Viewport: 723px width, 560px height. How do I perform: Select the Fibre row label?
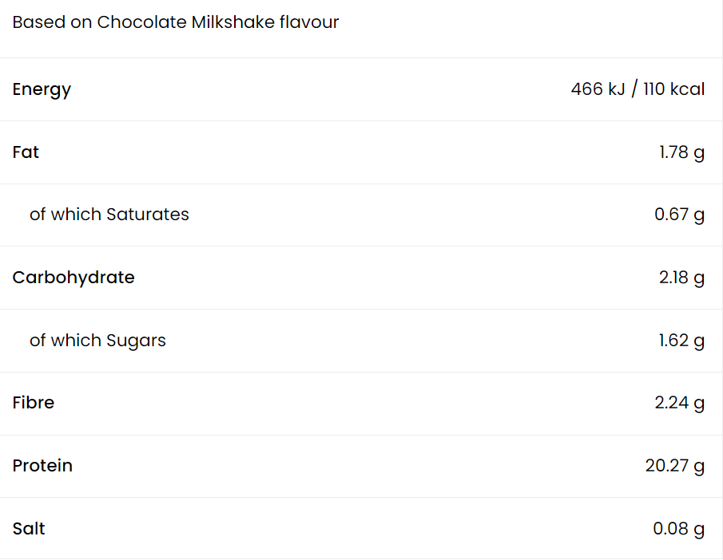pyautogui.click(x=34, y=403)
